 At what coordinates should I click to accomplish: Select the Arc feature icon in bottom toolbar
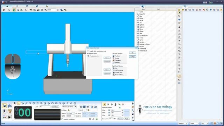coord(37,103)
